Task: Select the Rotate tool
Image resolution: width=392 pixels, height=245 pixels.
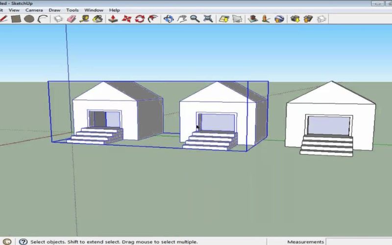Action: tap(140, 19)
